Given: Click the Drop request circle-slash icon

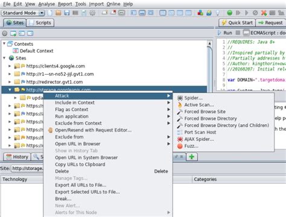Looking at the screenshot, I should click(255, 13).
